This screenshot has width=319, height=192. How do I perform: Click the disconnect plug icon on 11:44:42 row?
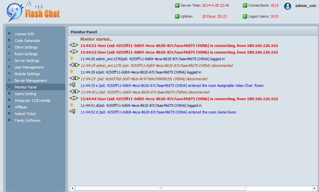pos(74,91)
